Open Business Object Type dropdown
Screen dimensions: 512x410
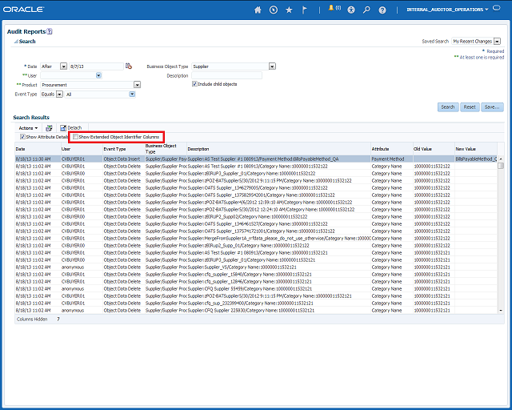pyautogui.click(x=272, y=66)
